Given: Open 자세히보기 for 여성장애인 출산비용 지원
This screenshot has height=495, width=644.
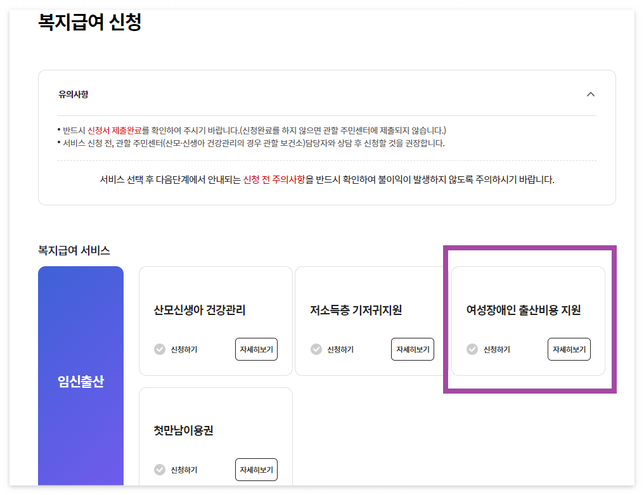Looking at the screenshot, I should pos(569,349).
